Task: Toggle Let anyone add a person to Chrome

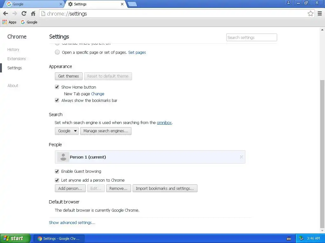Action: click(57, 180)
